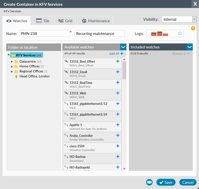Click Add 49 to include all watches
The width and height of the screenshot is (199, 189).
pyautogui.click(x=116, y=53)
